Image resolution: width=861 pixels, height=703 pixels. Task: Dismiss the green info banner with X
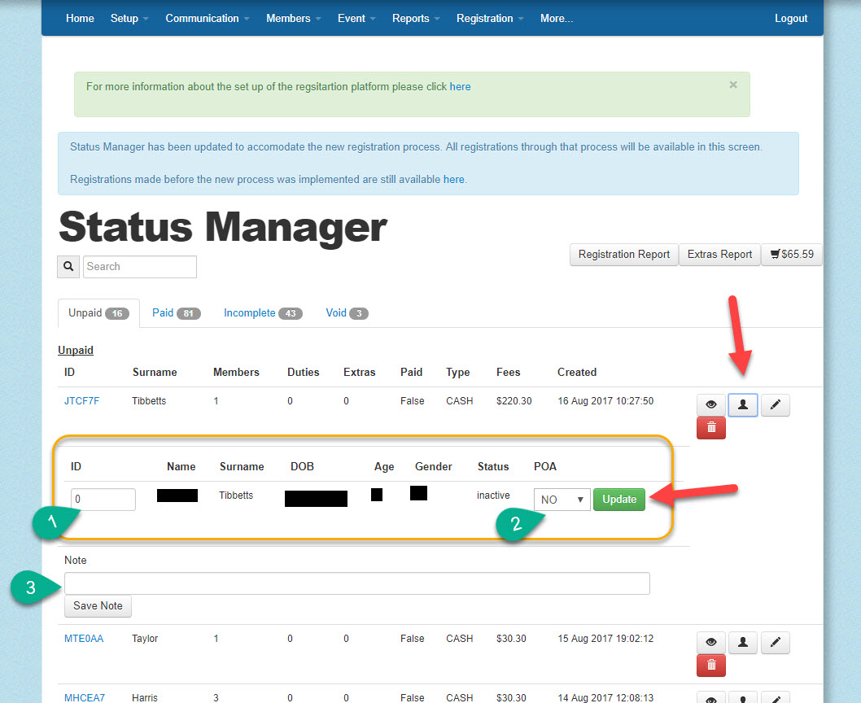[732, 85]
